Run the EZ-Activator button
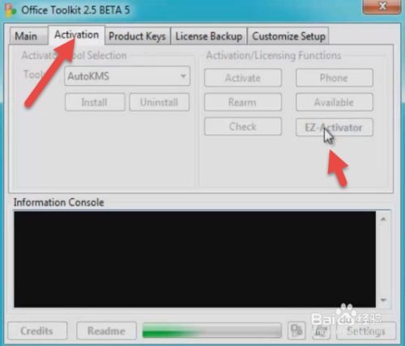This screenshot has width=405, height=346. pyautogui.click(x=335, y=127)
